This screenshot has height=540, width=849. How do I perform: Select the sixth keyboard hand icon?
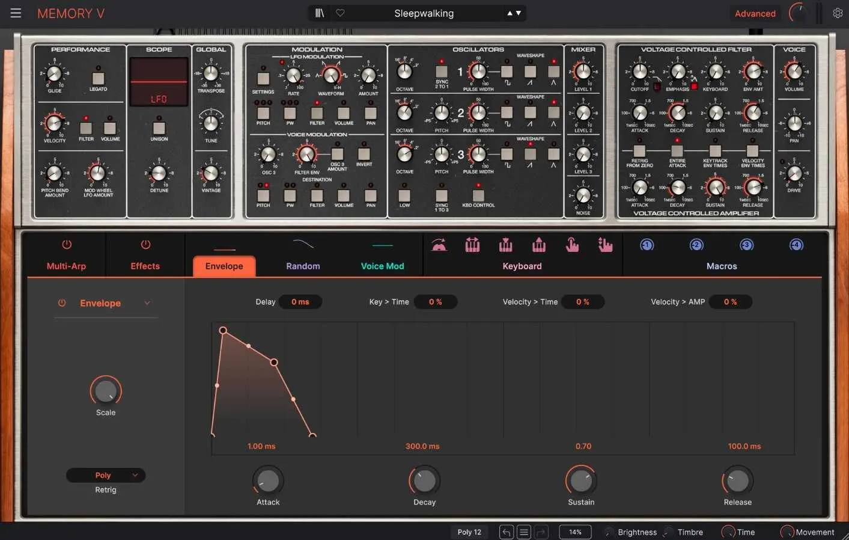605,245
